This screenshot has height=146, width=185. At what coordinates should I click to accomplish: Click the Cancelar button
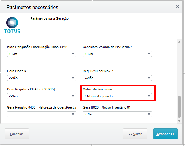point(16,134)
